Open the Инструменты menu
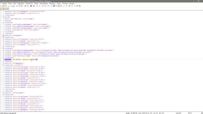 click(44, 3)
